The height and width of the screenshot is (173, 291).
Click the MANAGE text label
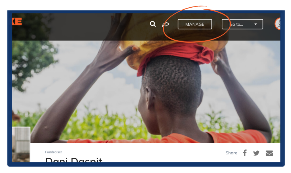[195, 24]
